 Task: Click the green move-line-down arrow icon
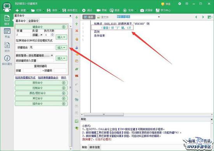coord(77,17)
